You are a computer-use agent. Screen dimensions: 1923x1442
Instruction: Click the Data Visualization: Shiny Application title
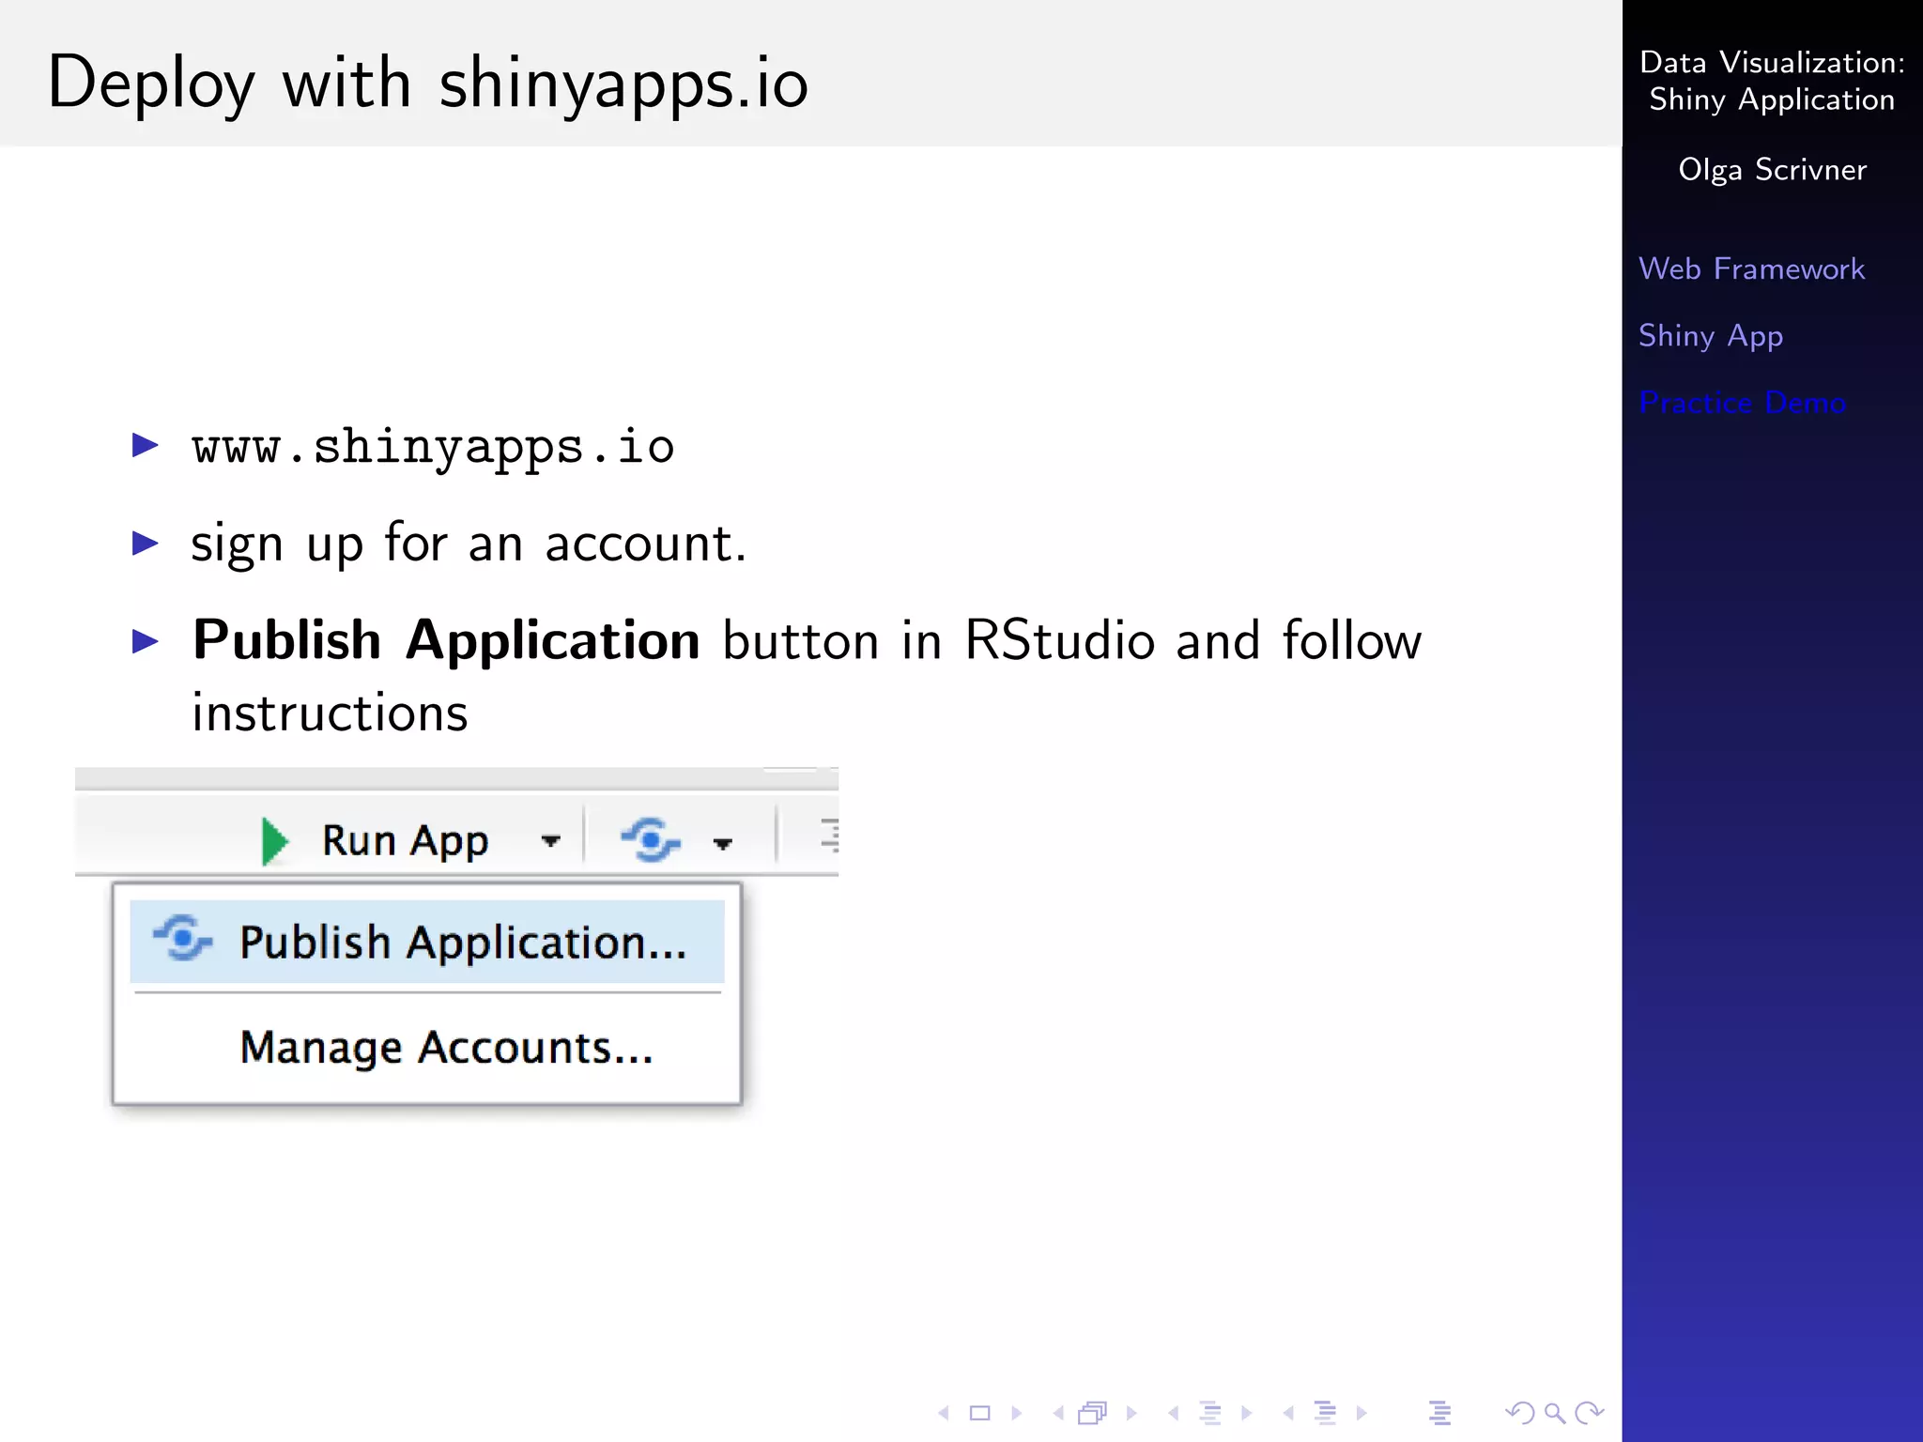tap(1772, 81)
